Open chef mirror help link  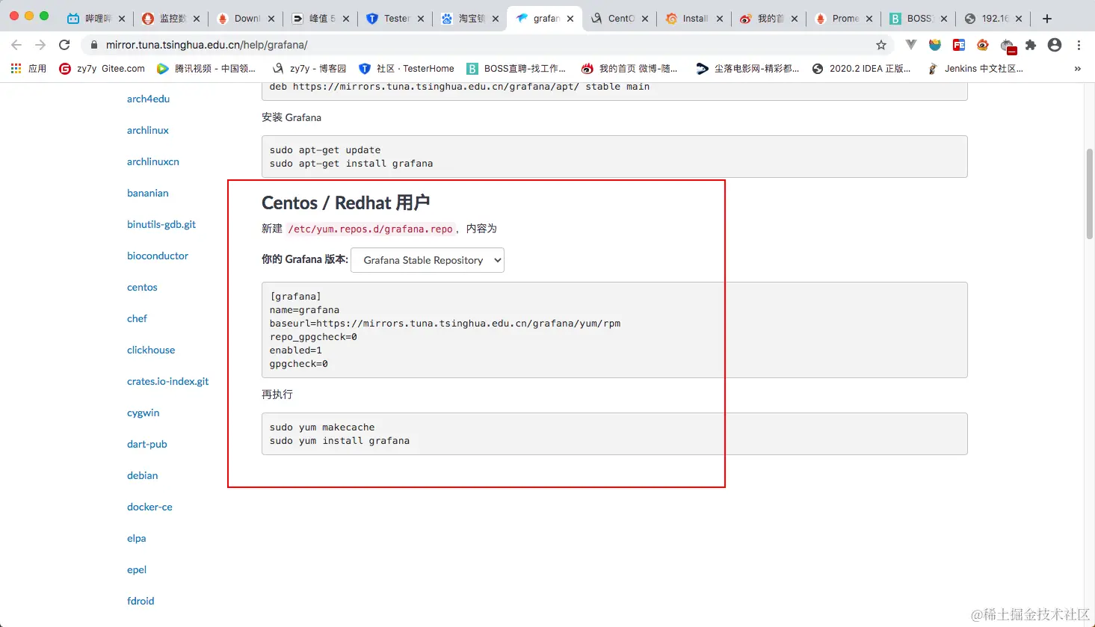tap(137, 318)
